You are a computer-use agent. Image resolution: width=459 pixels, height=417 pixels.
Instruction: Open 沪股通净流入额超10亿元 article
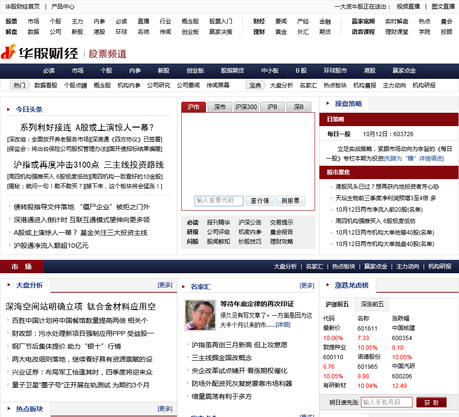coord(51,246)
